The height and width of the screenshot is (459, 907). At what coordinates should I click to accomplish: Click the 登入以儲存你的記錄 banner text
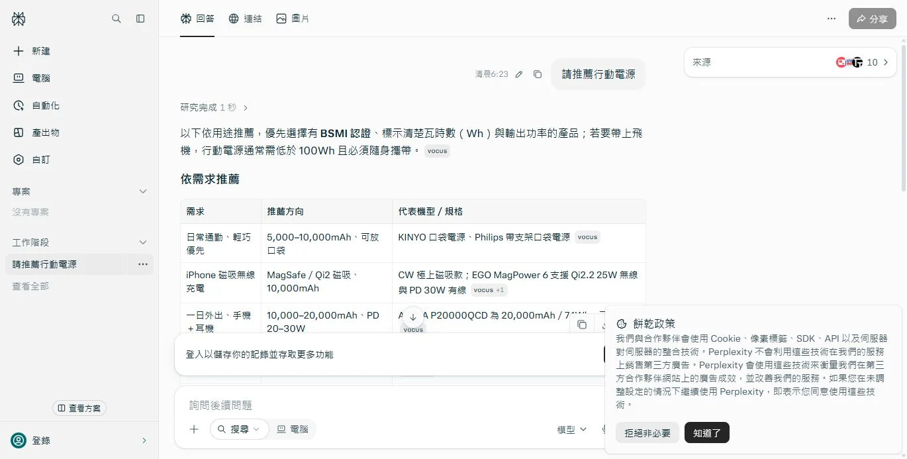pyautogui.click(x=260, y=355)
